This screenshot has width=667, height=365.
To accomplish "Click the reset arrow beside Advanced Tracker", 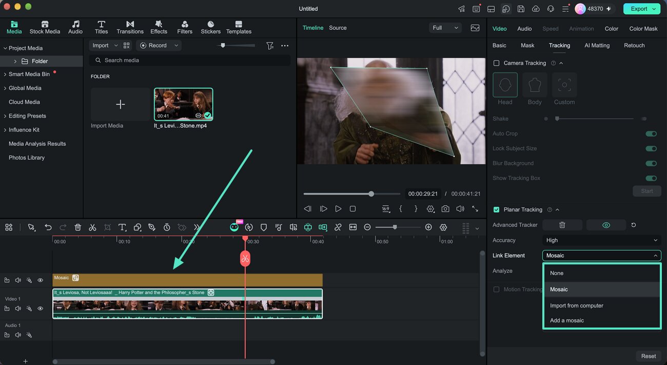I will pos(634,225).
